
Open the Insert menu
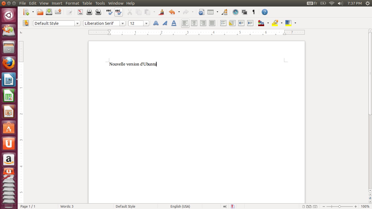coord(57,3)
